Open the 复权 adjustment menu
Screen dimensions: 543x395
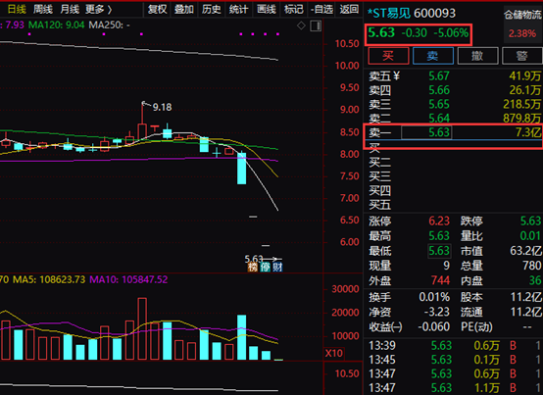click(x=157, y=10)
